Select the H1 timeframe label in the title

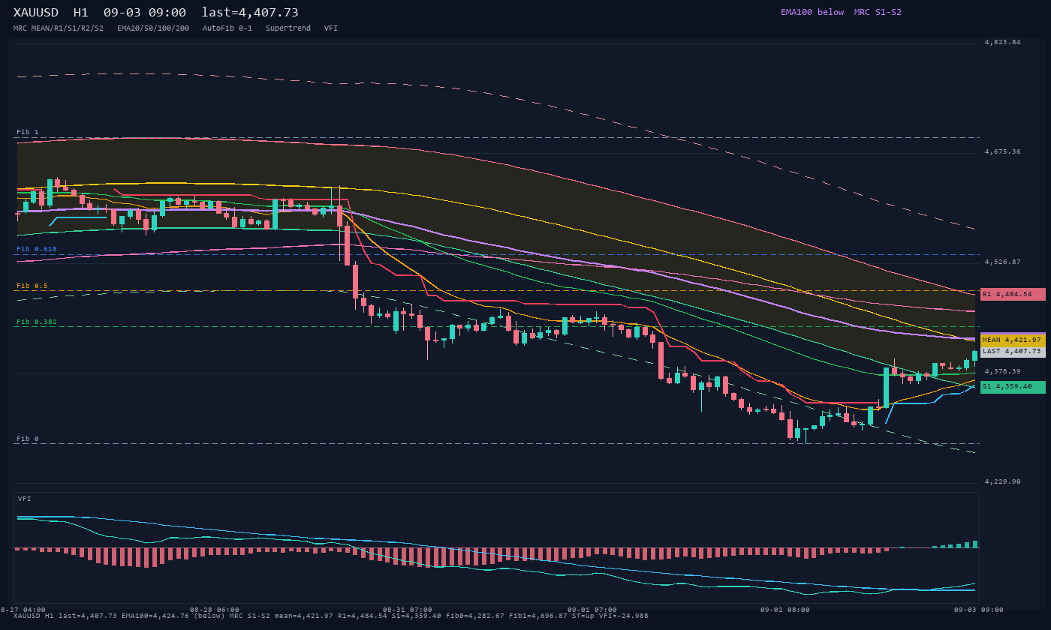(x=80, y=13)
